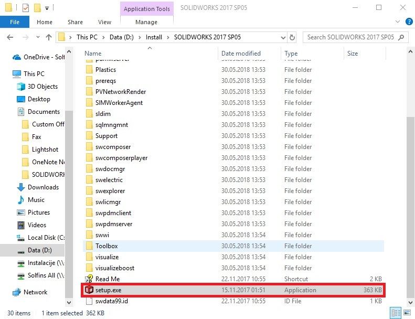
Task: Switch to large icons view in status bar
Action: [x=407, y=313]
